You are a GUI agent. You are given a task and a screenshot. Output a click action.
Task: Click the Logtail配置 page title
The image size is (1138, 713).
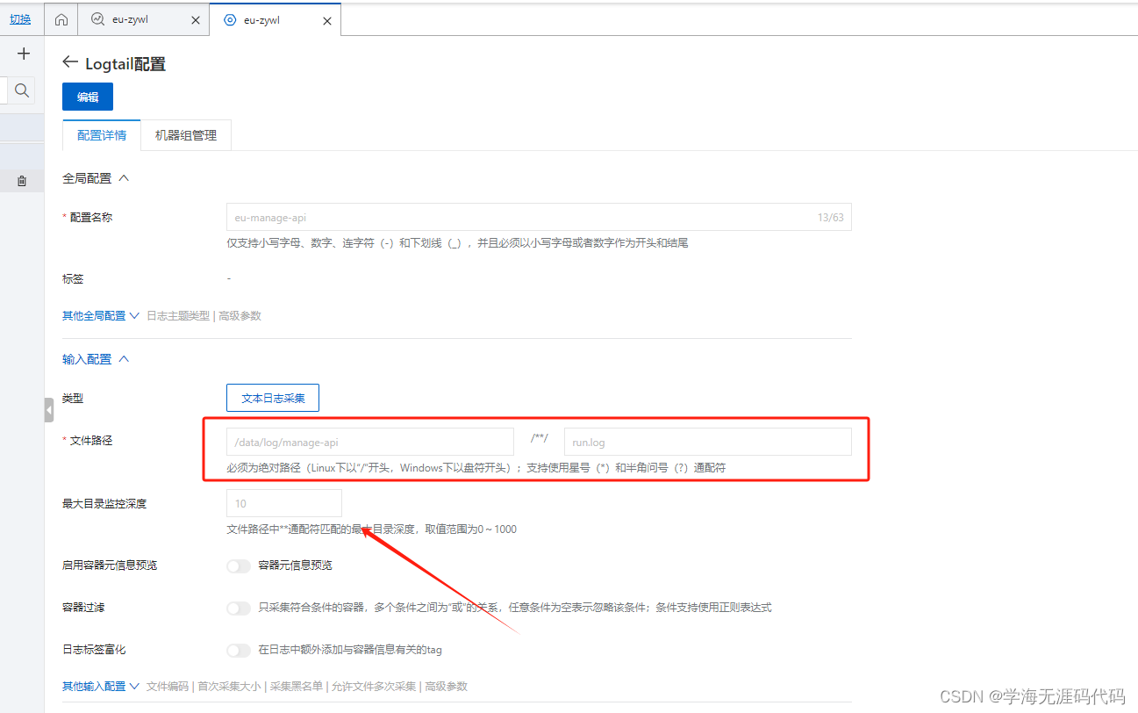point(125,63)
